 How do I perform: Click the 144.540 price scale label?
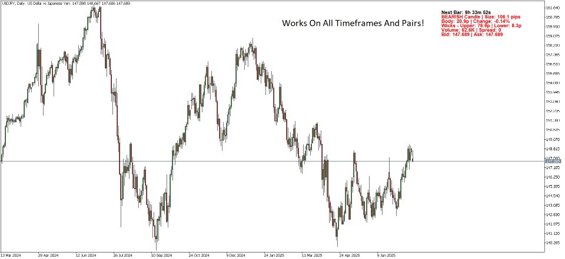[x=553, y=196]
